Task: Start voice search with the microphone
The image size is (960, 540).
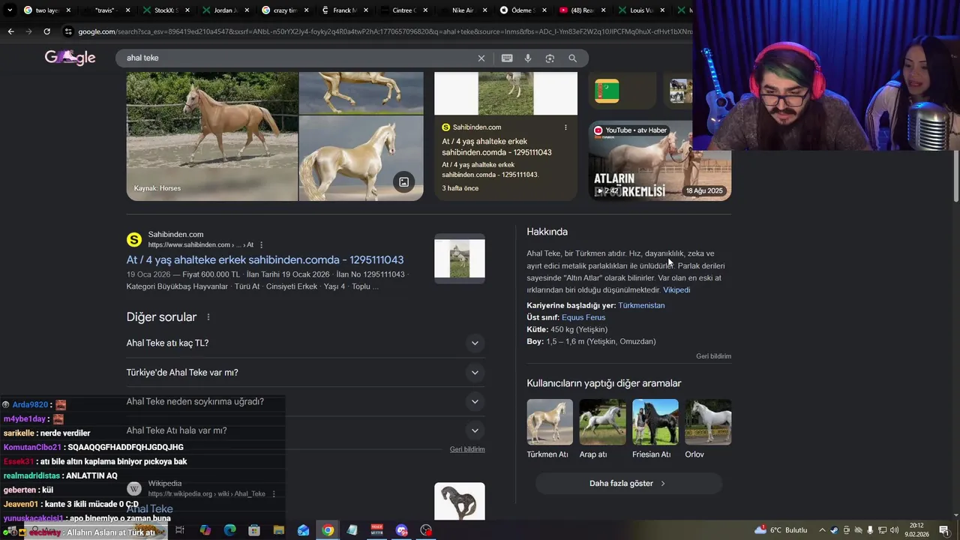Action: click(528, 58)
